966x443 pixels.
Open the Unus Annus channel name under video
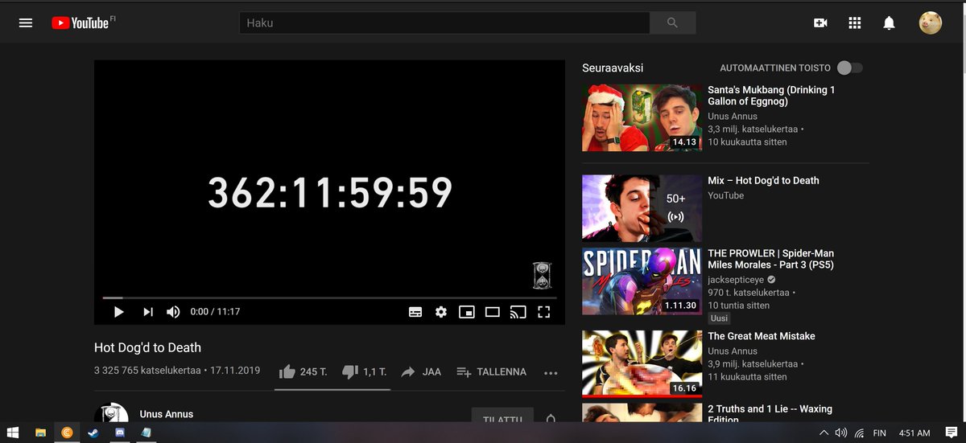click(x=167, y=414)
